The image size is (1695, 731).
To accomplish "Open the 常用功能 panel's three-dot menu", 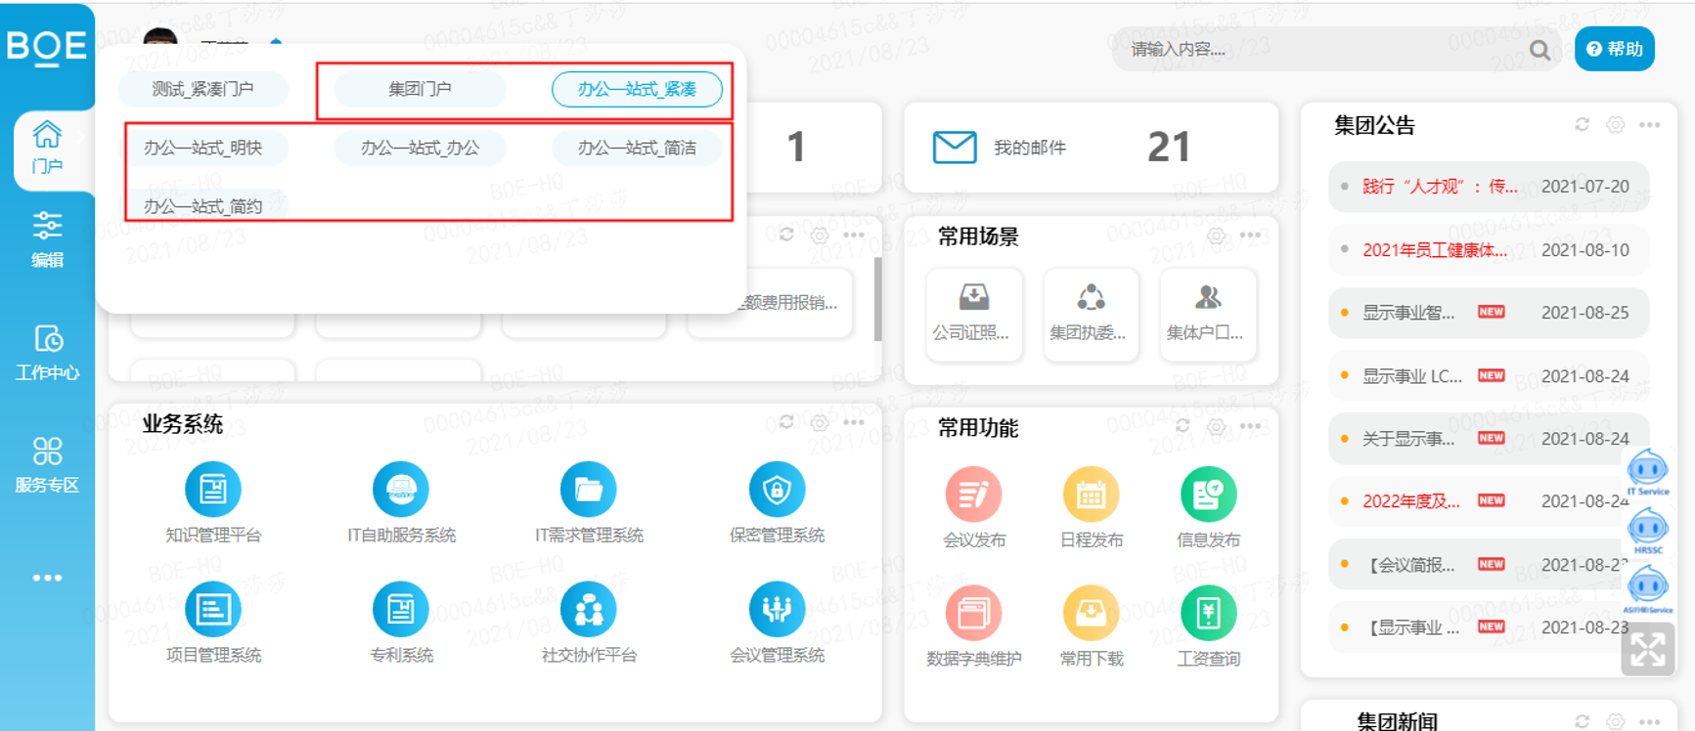I will (1251, 426).
